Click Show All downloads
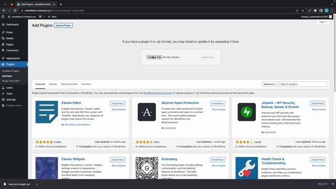 pos(322,184)
